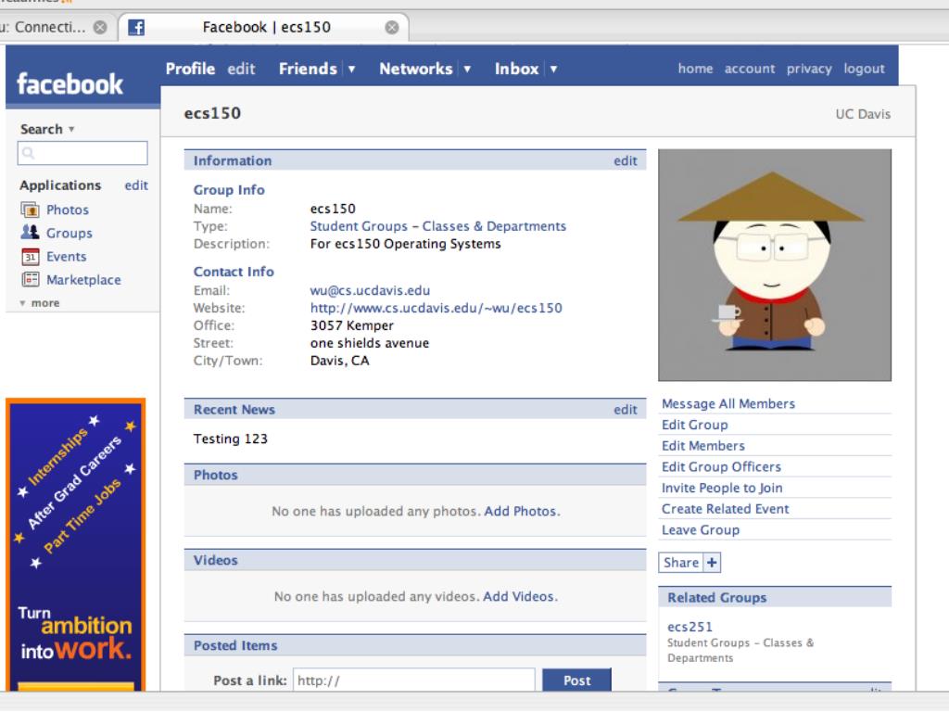Click the Group Info heading
Screen dimensions: 949x712
(229, 190)
